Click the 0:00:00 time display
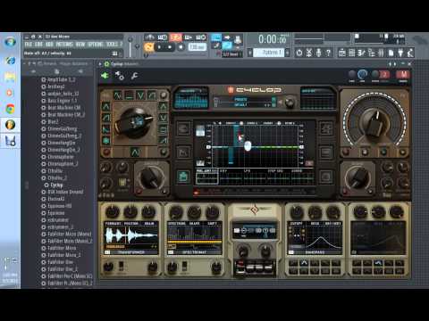429x321 pixels. 273,39
